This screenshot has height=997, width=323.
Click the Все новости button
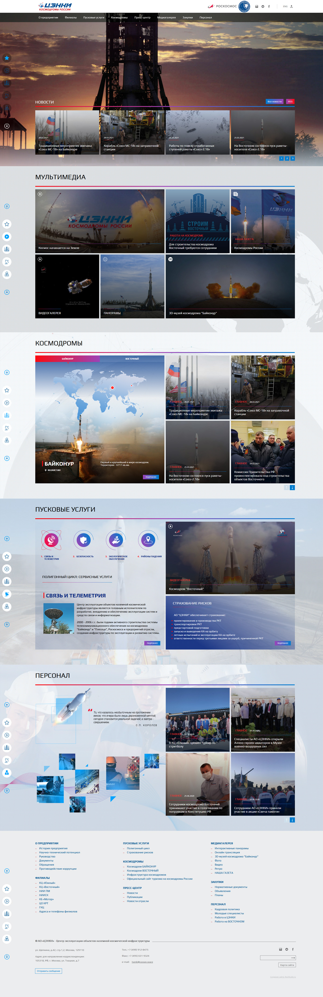(x=275, y=102)
